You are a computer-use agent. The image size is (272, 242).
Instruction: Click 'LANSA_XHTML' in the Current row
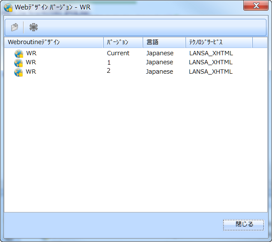pos(211,53)
